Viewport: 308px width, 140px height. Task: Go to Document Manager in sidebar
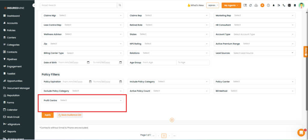(18, 88)
